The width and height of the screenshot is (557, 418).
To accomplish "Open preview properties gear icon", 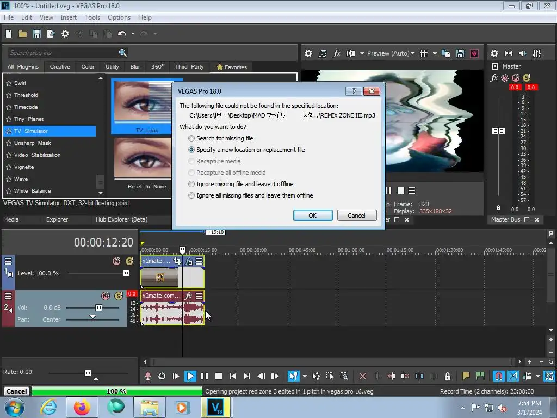I will 308,53.
